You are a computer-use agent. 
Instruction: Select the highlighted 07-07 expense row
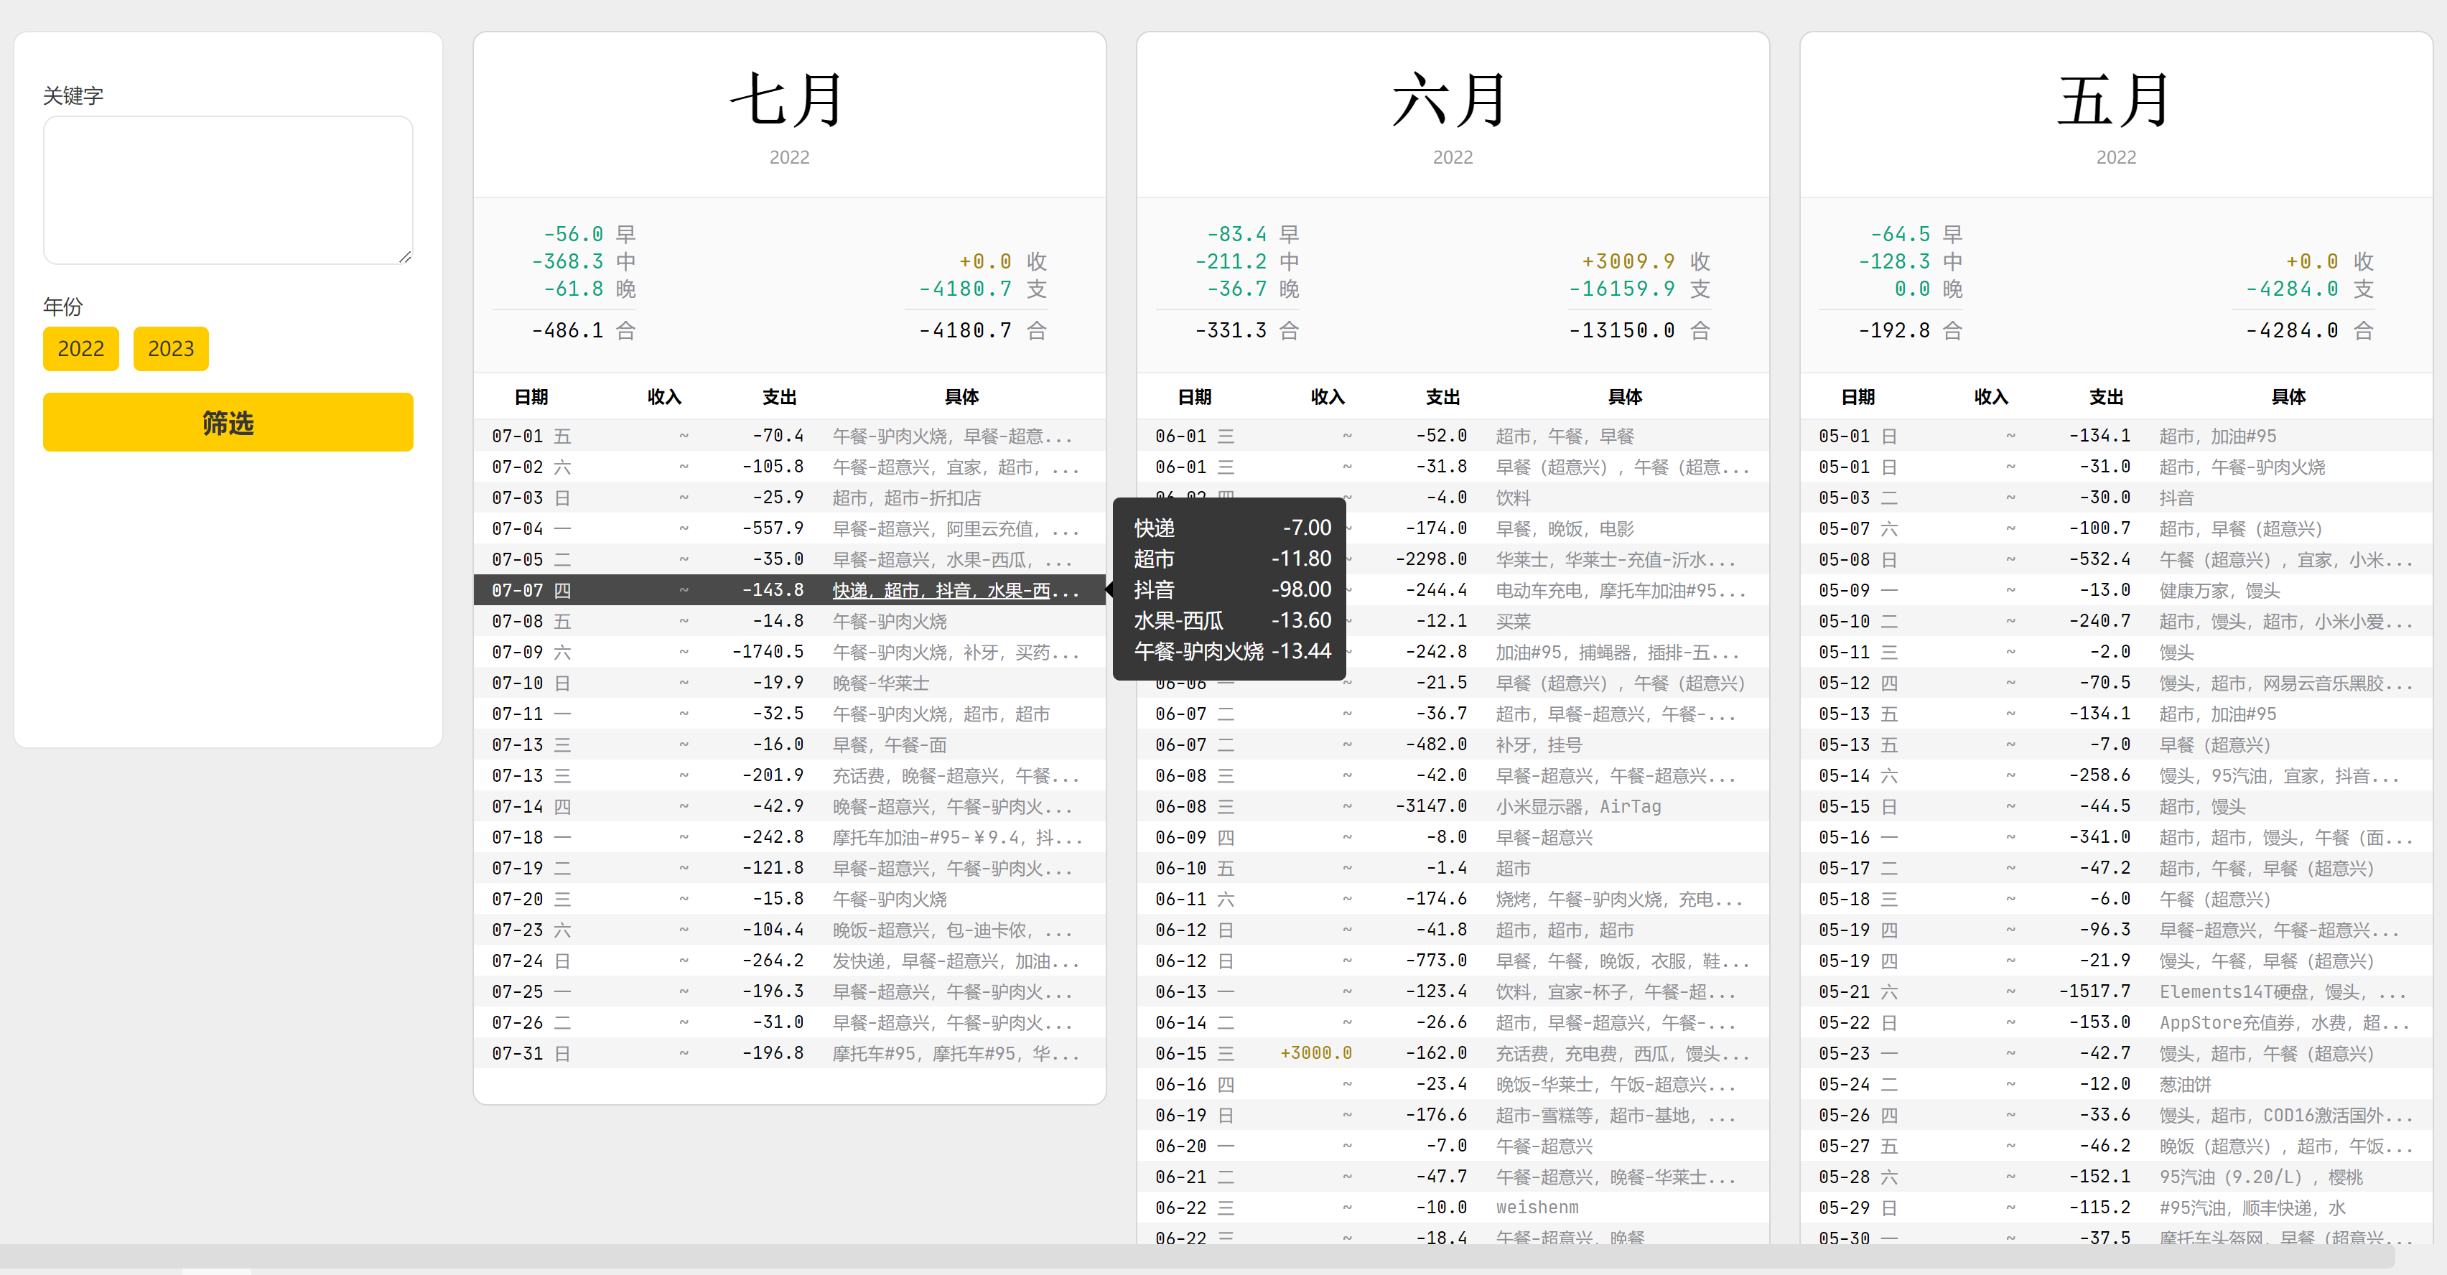788,590
